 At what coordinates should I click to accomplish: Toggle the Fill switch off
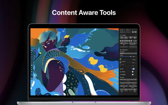coord(133,69)
